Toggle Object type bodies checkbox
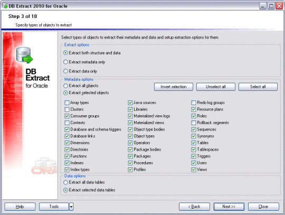Image resolution: width=285 pixels, height=215 pixels. click(130, 129)
